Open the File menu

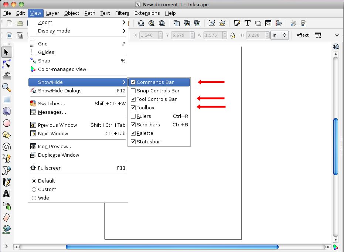point(7,13)
